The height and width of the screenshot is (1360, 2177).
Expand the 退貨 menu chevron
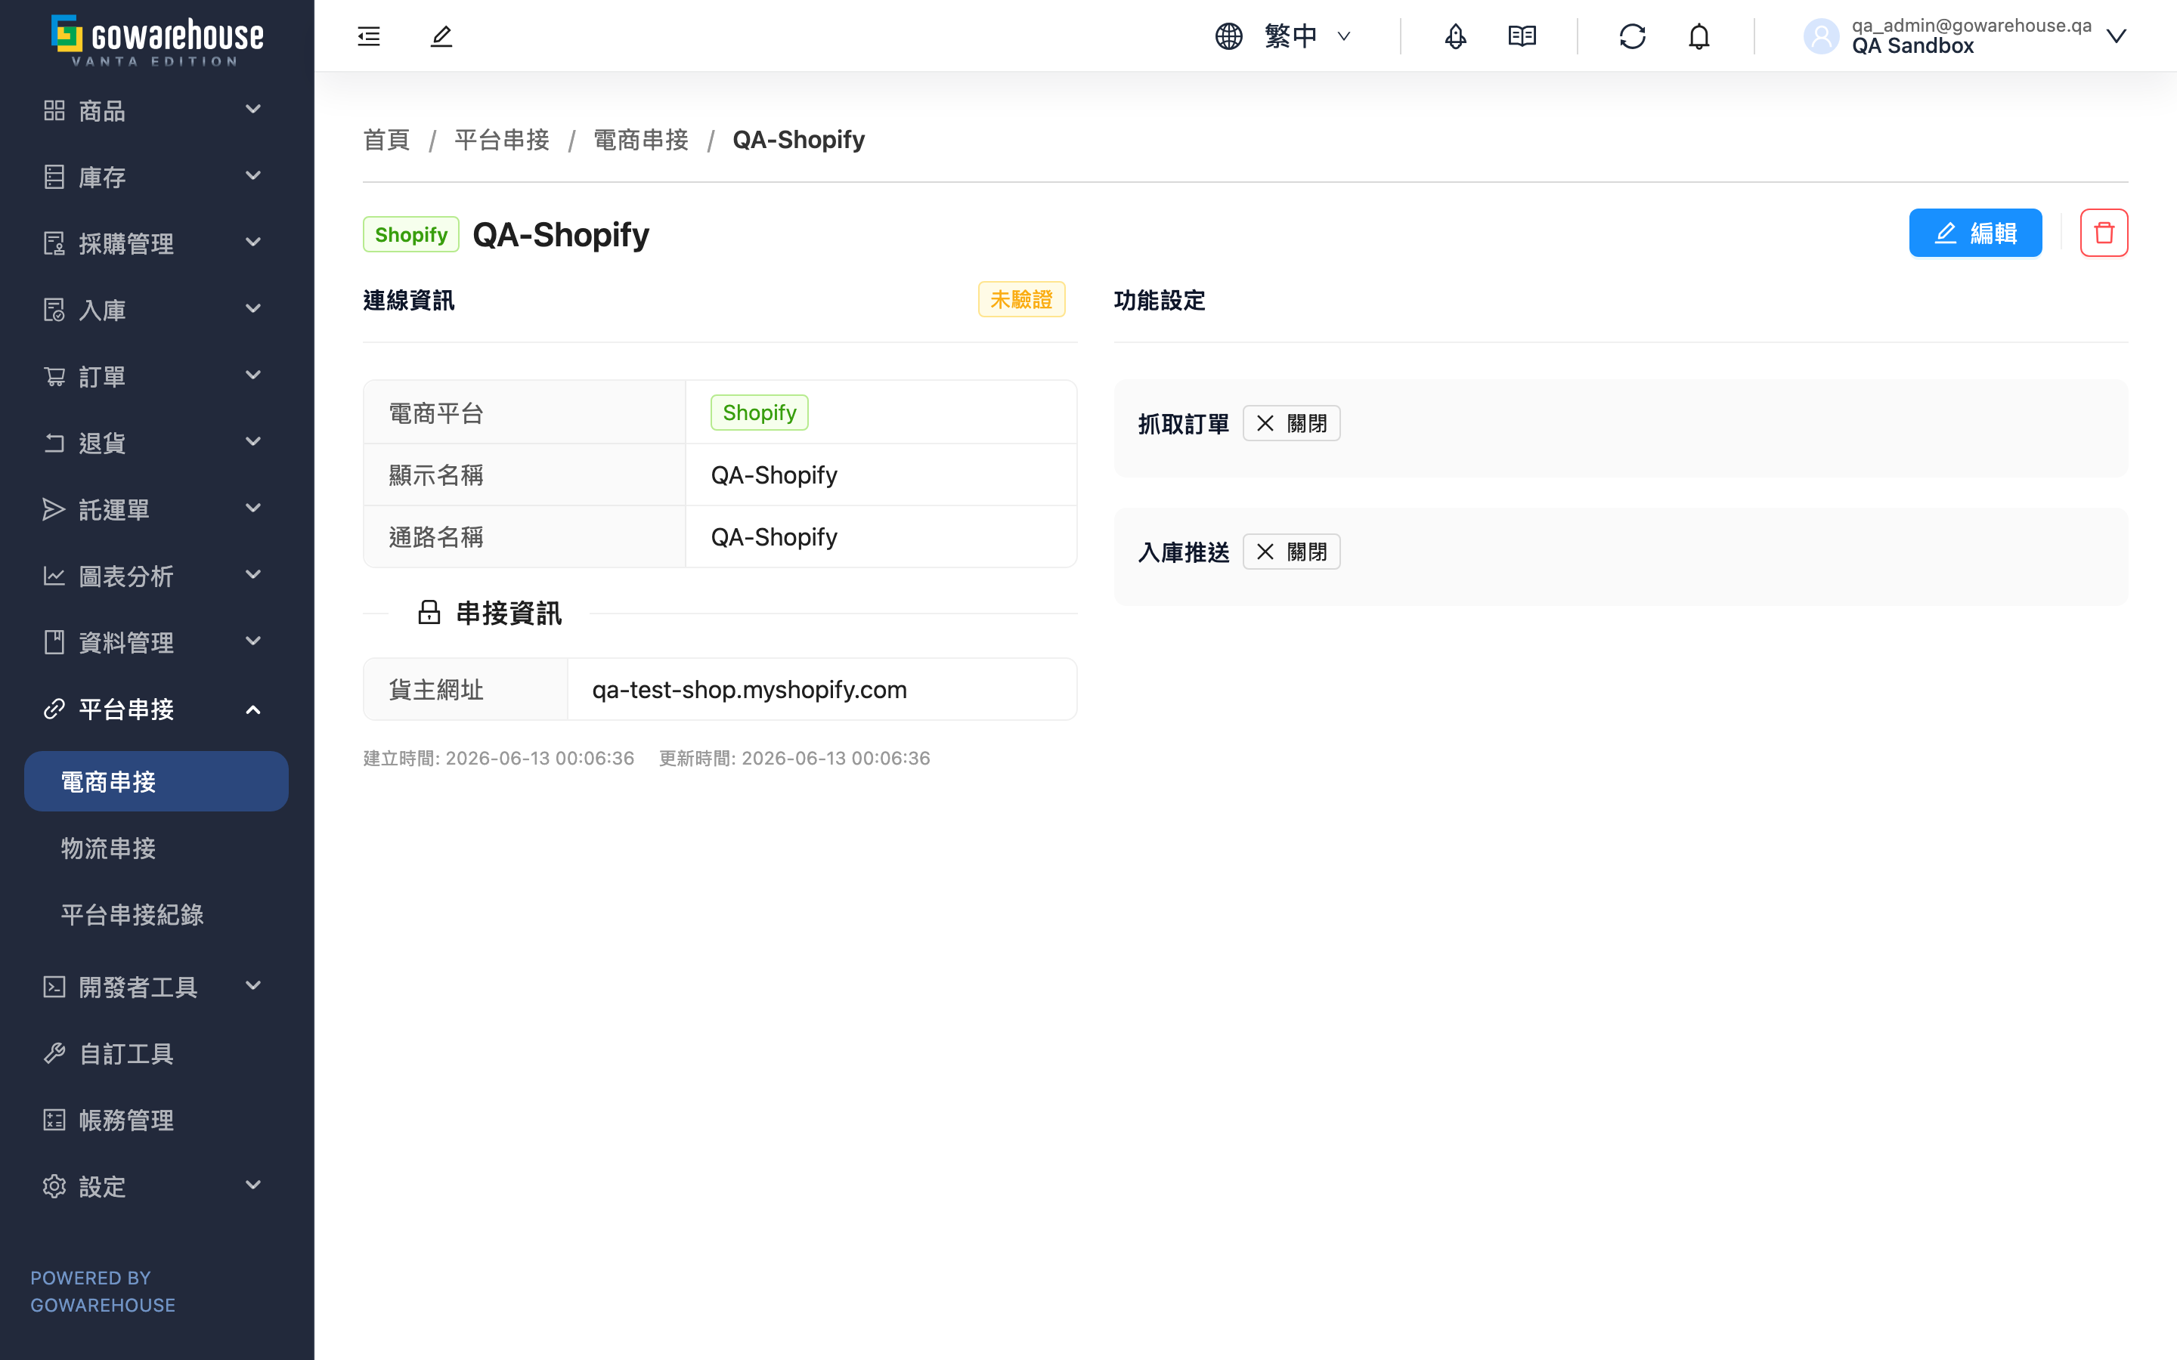pos(252,443)
